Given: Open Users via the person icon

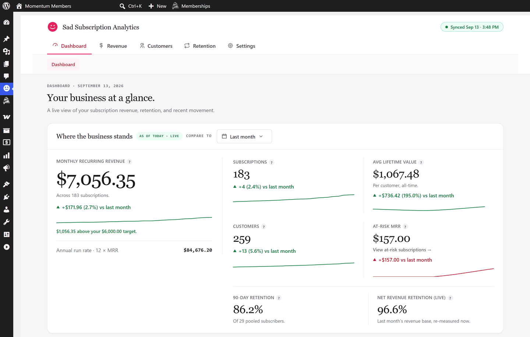Looking at the screenshot, I should (x=6, y=209).
